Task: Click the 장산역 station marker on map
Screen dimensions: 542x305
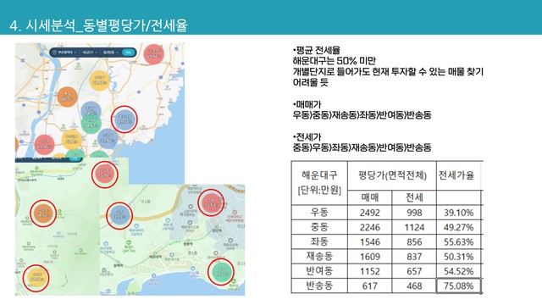Action: (217, 228)
